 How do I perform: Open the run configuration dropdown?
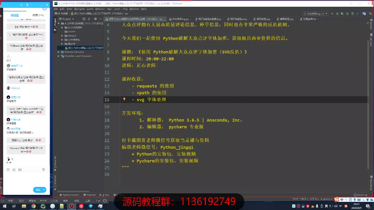316,14
